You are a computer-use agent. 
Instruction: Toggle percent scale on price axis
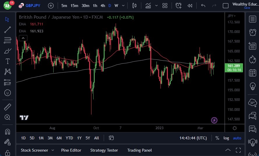(217, 138)
